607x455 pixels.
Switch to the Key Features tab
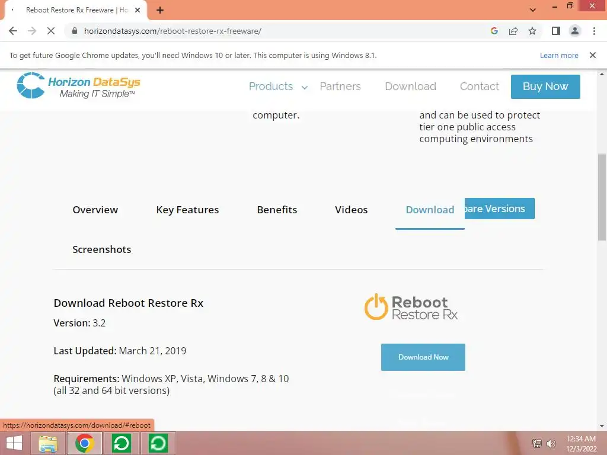(x=187, y=210)
